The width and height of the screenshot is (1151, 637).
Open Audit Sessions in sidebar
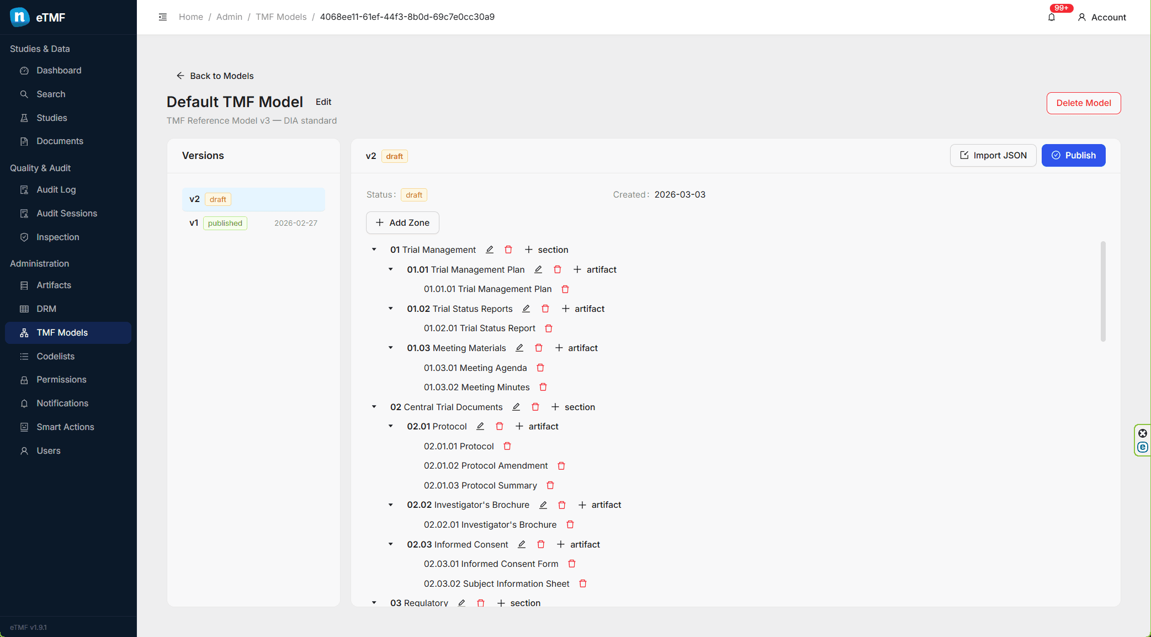point(68,214)
